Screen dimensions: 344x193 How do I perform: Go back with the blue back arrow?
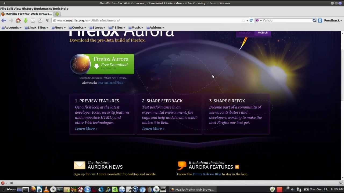[4, 20]
